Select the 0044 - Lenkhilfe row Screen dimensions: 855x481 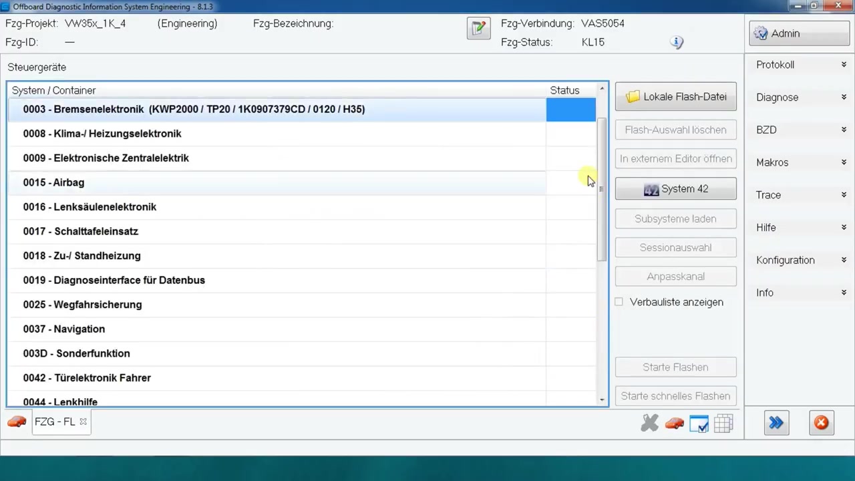pos(302,399)
